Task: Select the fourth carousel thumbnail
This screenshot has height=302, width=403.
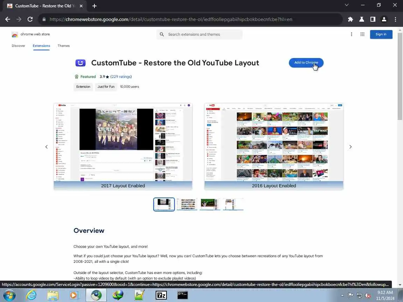Action: 233,204
